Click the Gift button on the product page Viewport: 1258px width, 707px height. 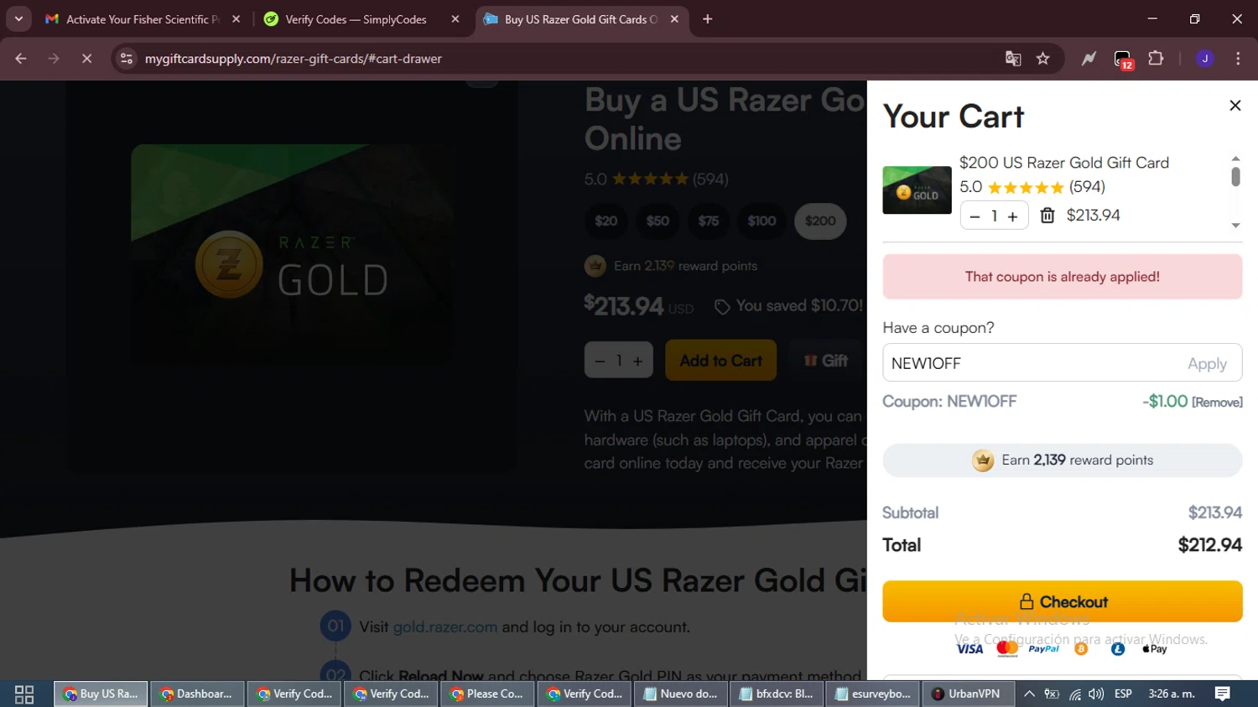[x=825, y=361]
